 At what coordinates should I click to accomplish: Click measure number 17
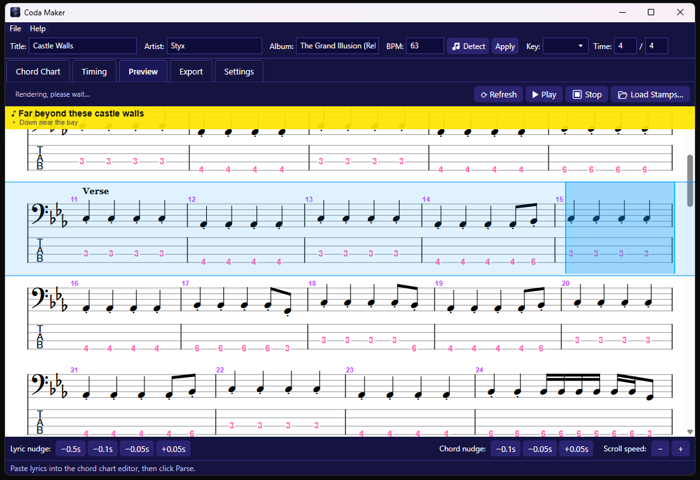[185, 283]
